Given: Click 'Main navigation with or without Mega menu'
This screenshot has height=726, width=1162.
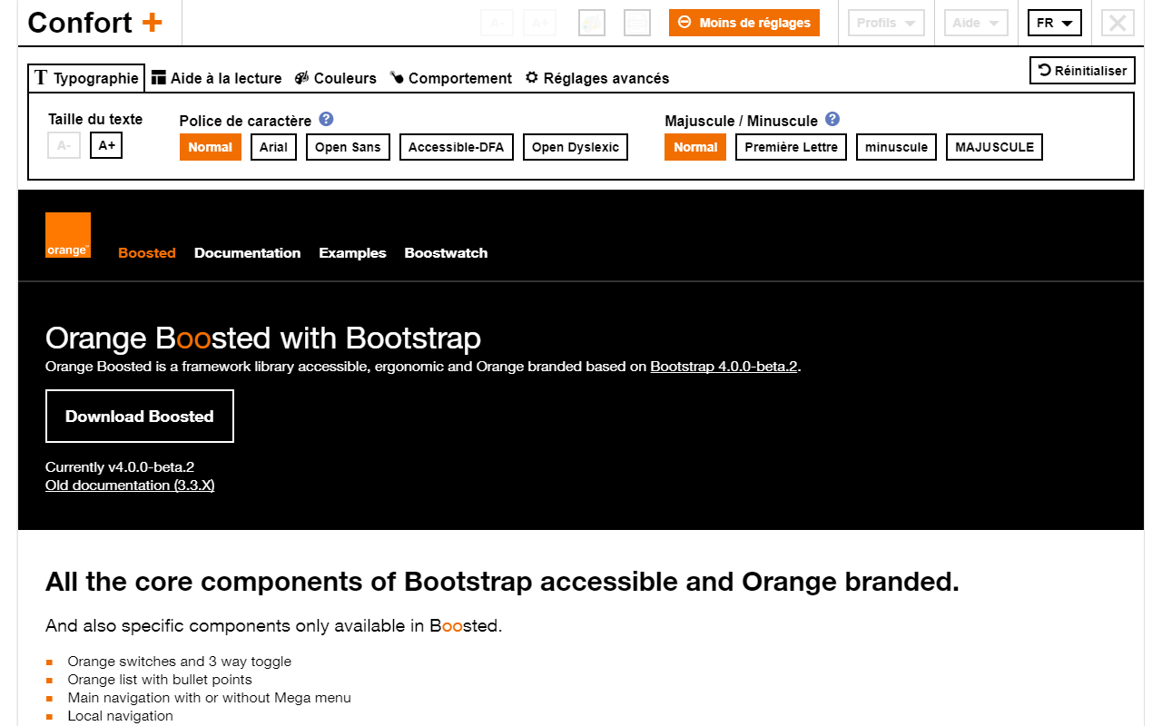Looking at the screenshot, I should [x=209, y=698].
